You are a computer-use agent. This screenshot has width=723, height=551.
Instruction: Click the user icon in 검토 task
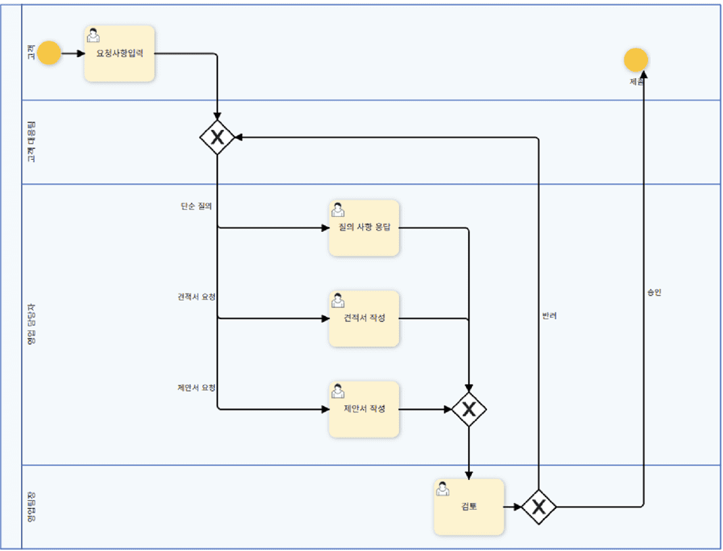point(443,489)
